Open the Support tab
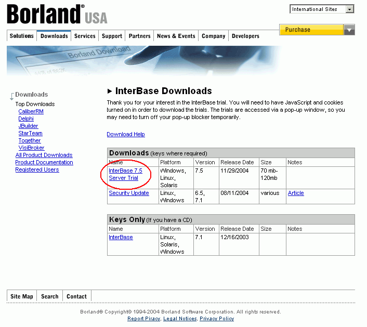The image size is (367, 327). coord(112,36)
